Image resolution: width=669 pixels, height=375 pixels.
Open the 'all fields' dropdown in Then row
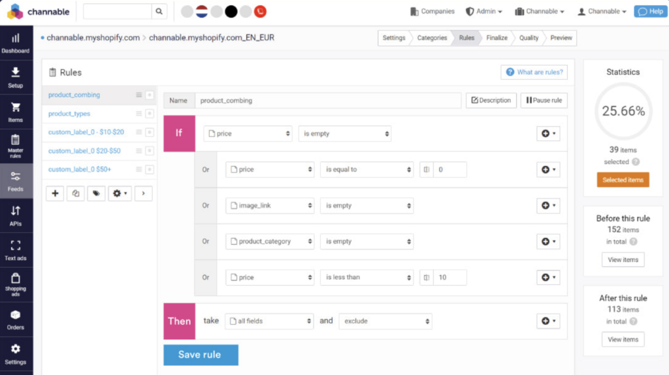point(269,321)
